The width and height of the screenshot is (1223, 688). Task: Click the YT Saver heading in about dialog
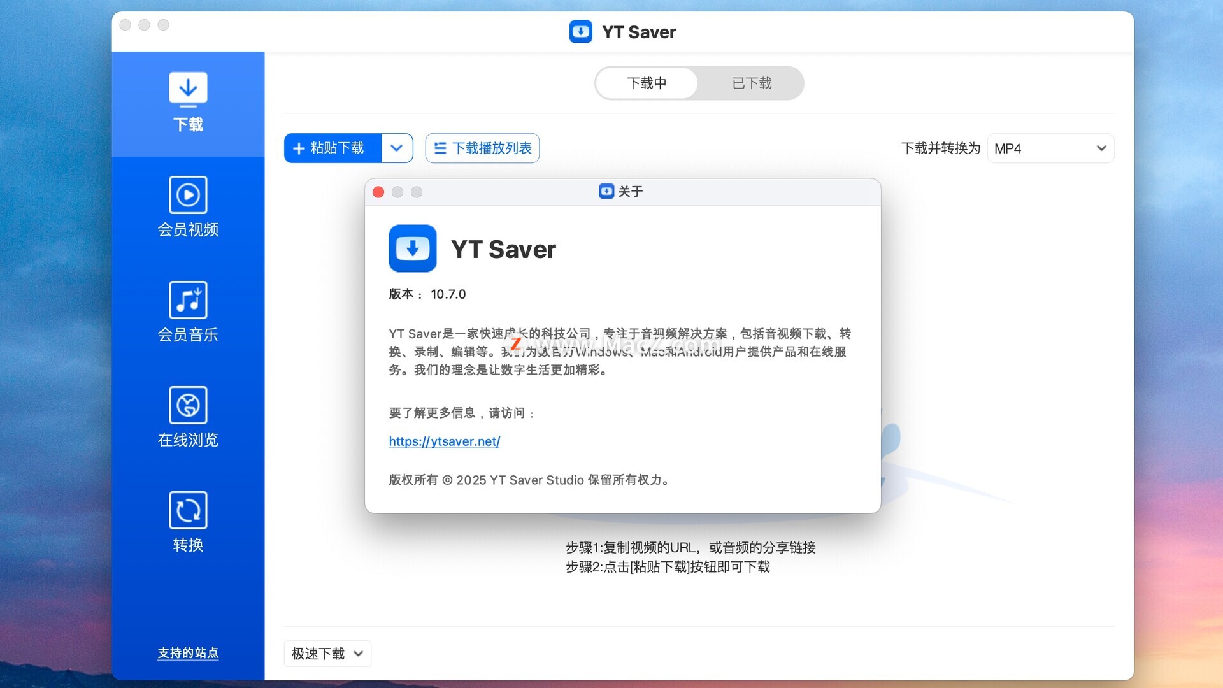coord(504,250)
